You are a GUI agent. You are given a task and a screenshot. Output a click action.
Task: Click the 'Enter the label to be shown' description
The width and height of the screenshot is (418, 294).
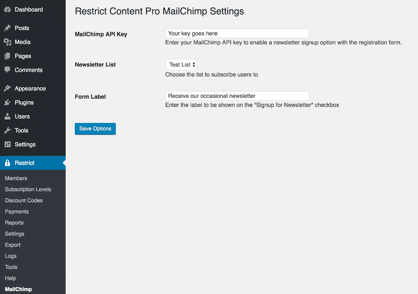(252, 105)
